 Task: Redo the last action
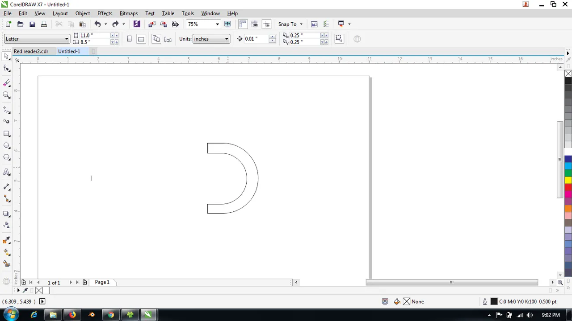(115, 24)
